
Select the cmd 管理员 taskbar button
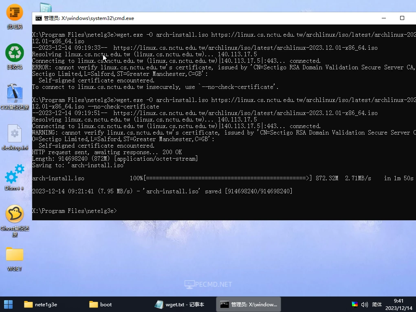click(x=249, y=304)
